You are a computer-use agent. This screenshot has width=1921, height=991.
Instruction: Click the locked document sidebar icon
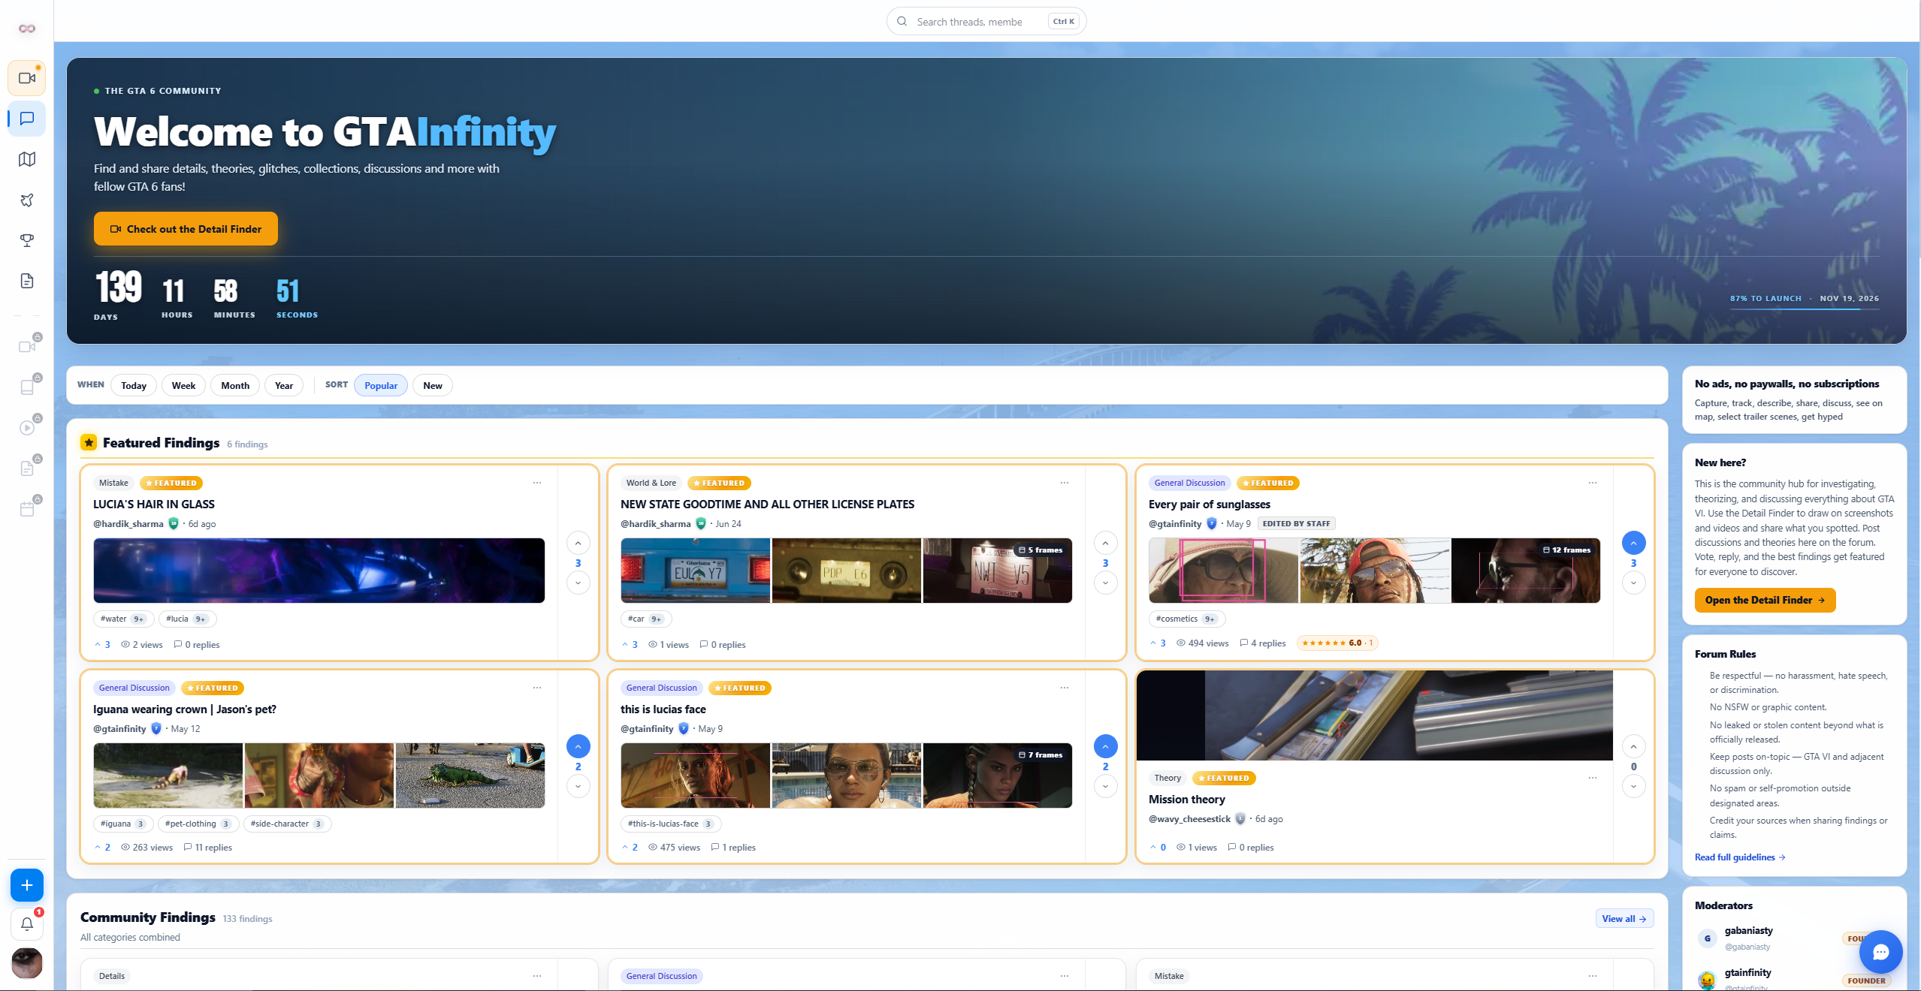(x=27, y=468)
